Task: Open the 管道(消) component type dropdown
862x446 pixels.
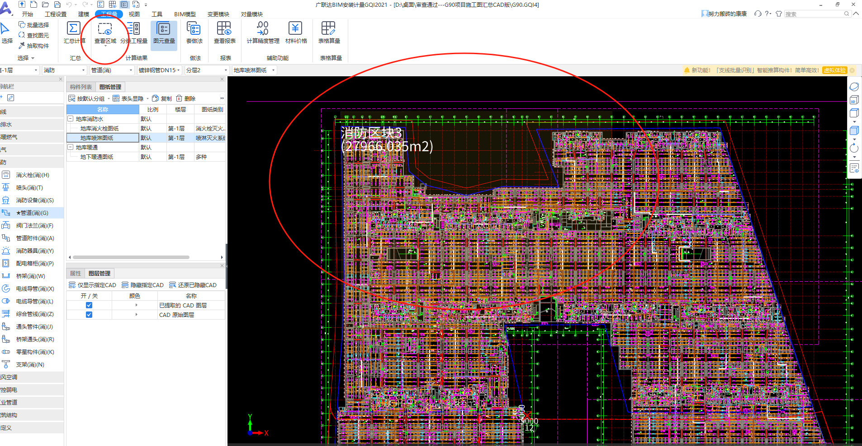Action: [112, 70]
